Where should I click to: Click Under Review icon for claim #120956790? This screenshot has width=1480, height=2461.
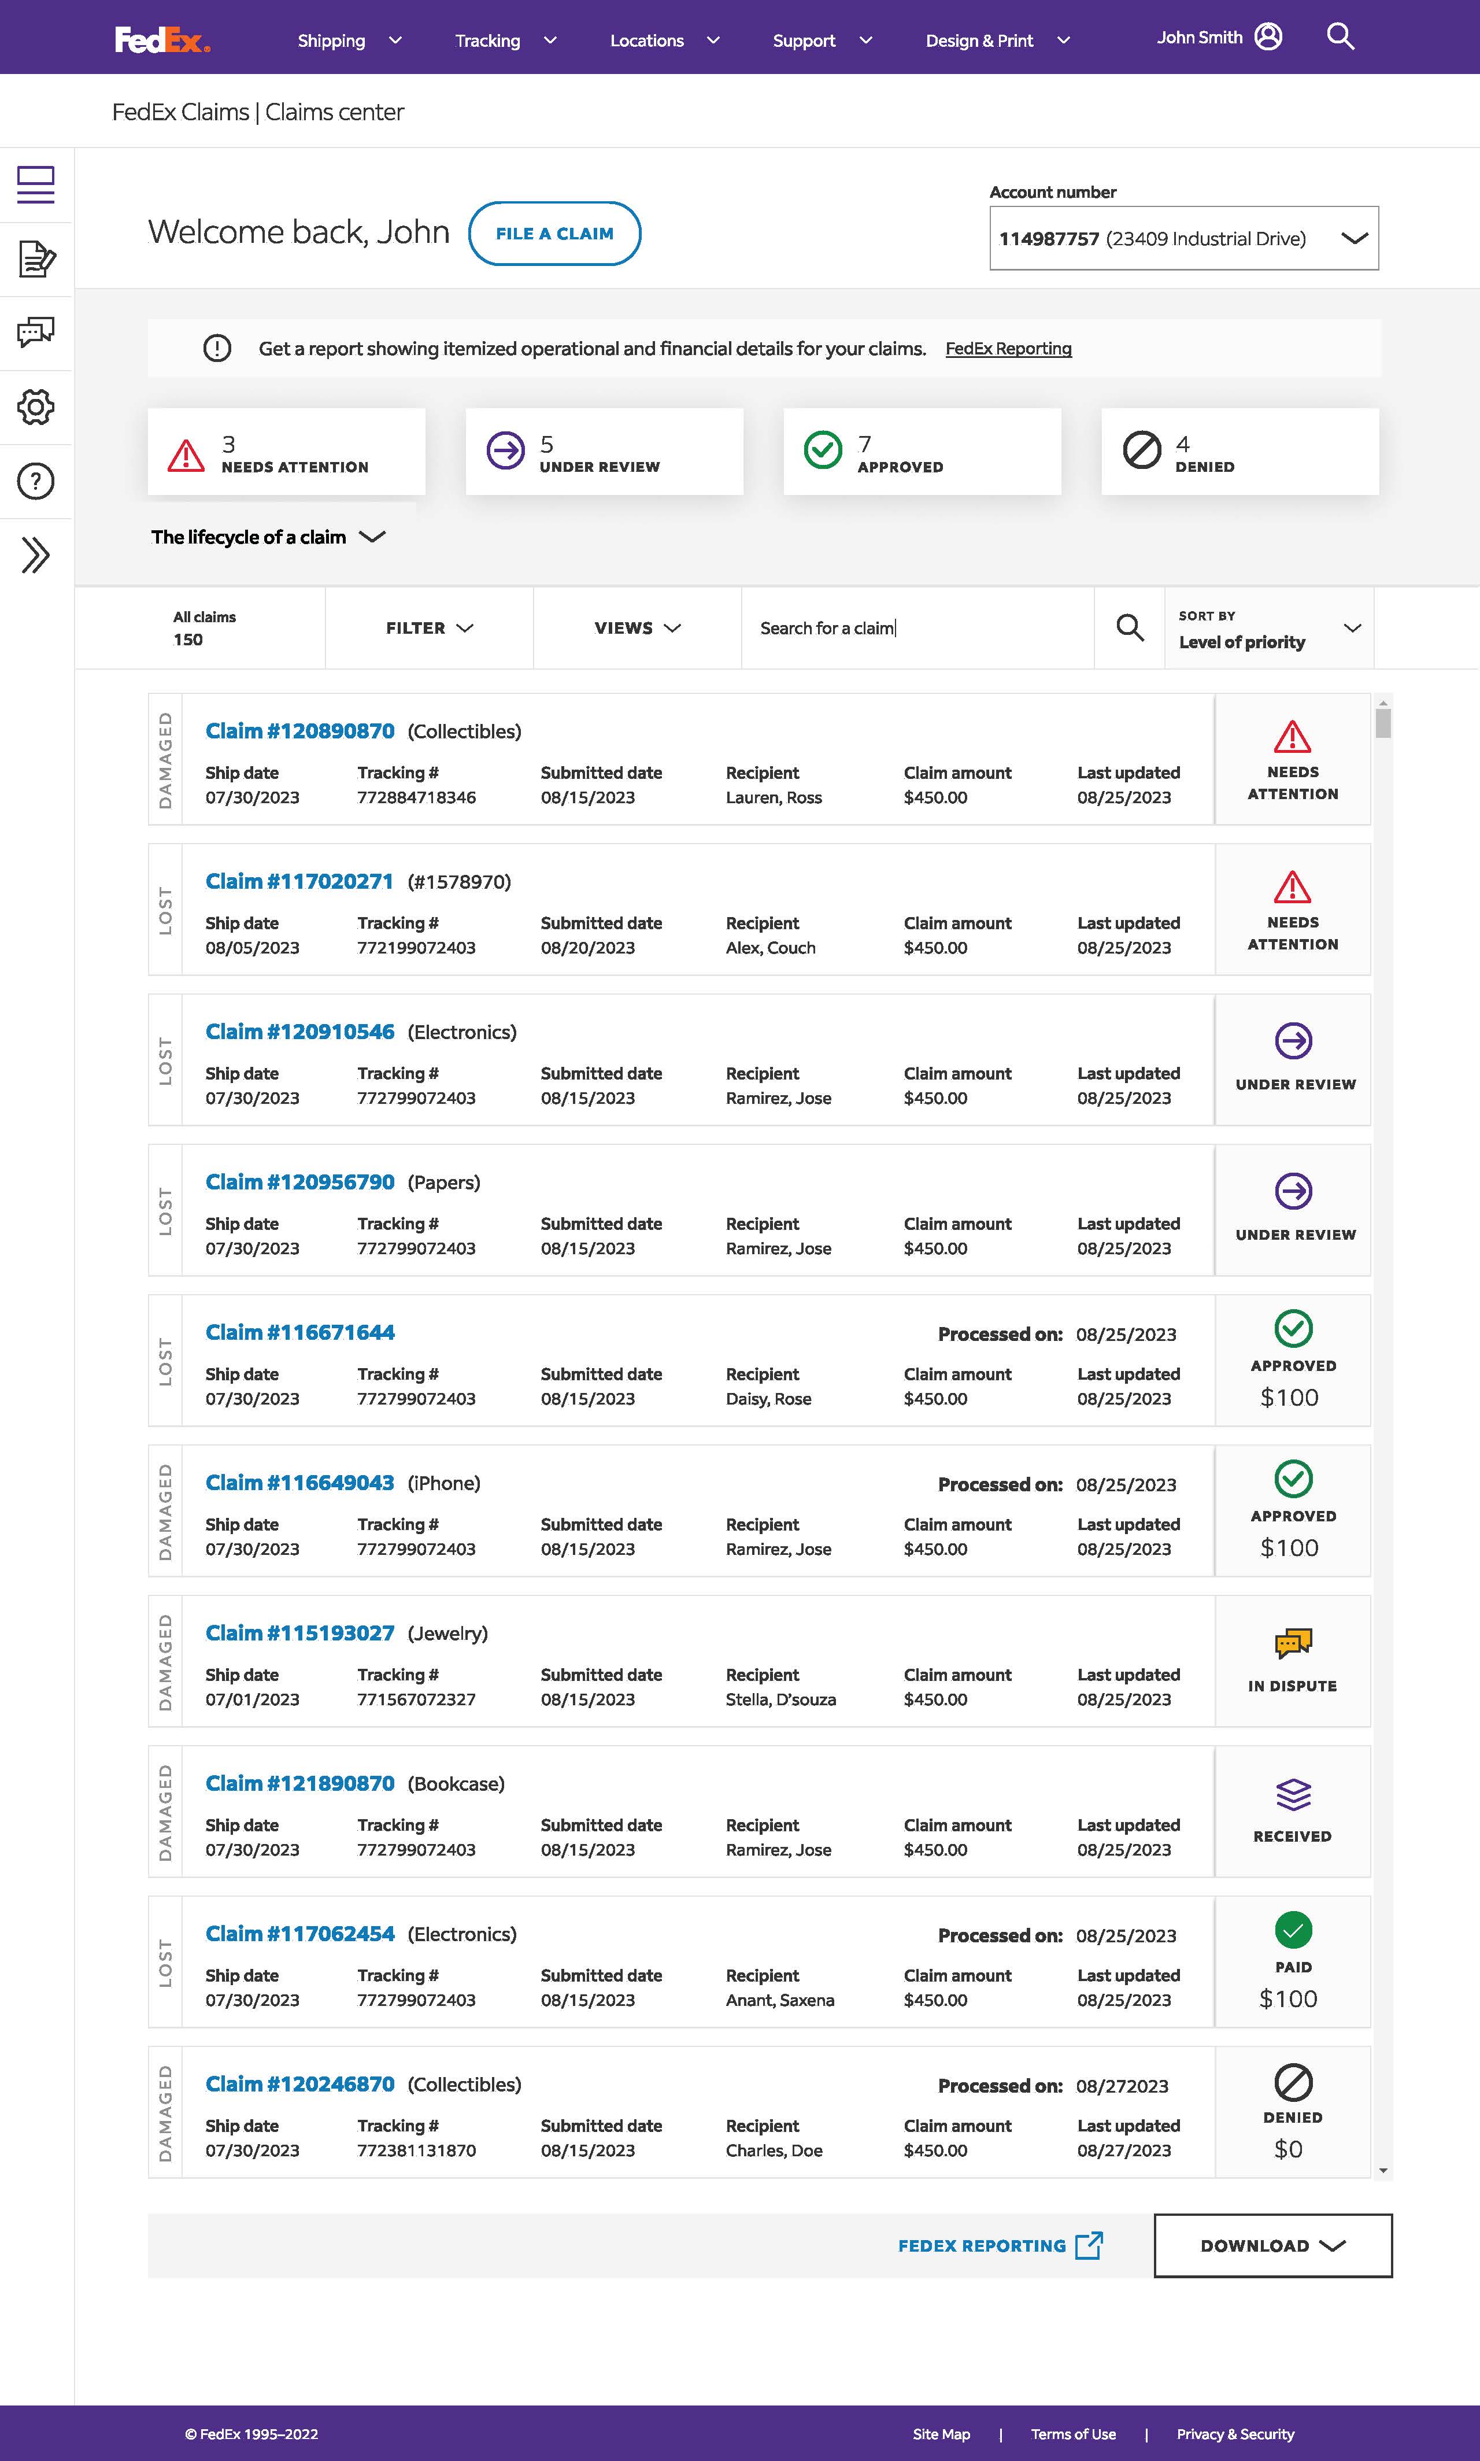(x=1293, y=1191)
